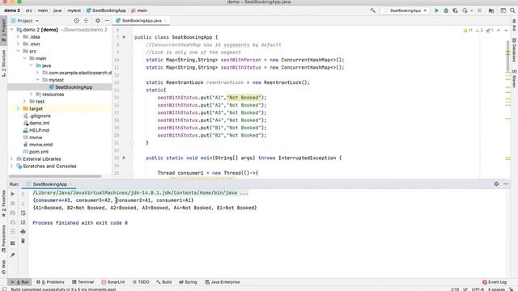Open the Problems tool window

tap(50, 282)
